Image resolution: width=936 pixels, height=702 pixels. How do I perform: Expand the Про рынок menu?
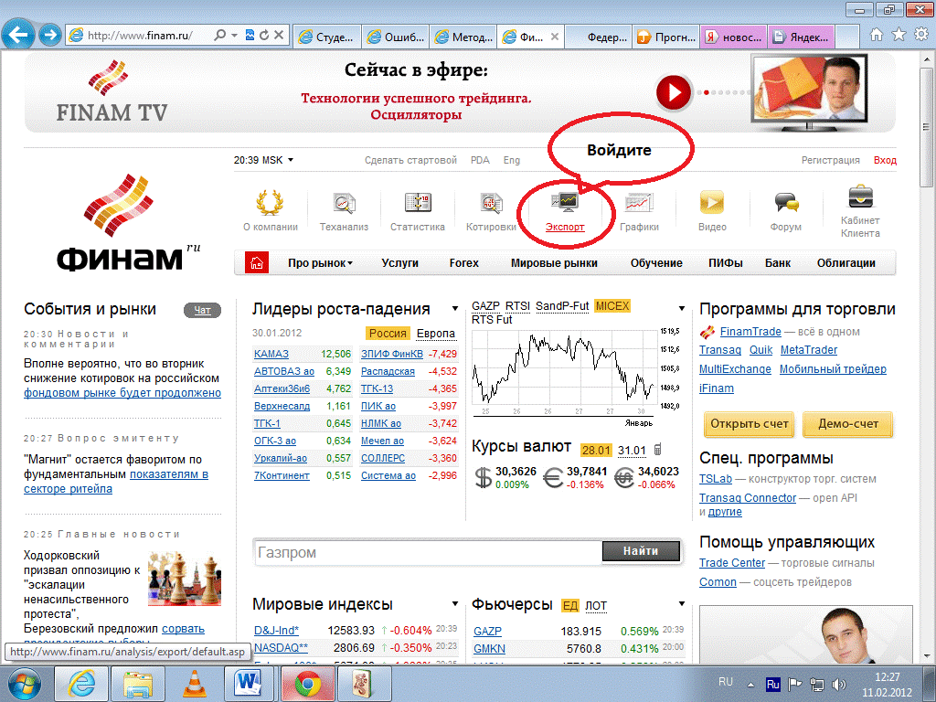tap(320, 262)
